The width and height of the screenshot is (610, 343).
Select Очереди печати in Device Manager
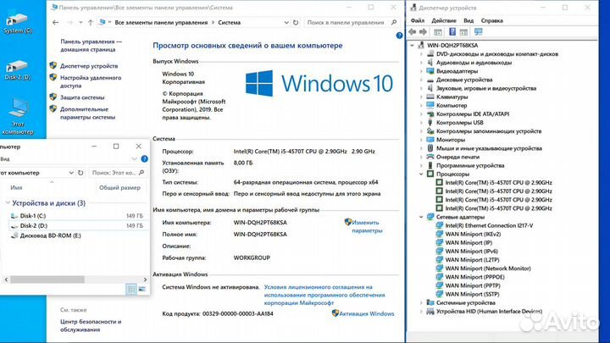pos(457,157)
